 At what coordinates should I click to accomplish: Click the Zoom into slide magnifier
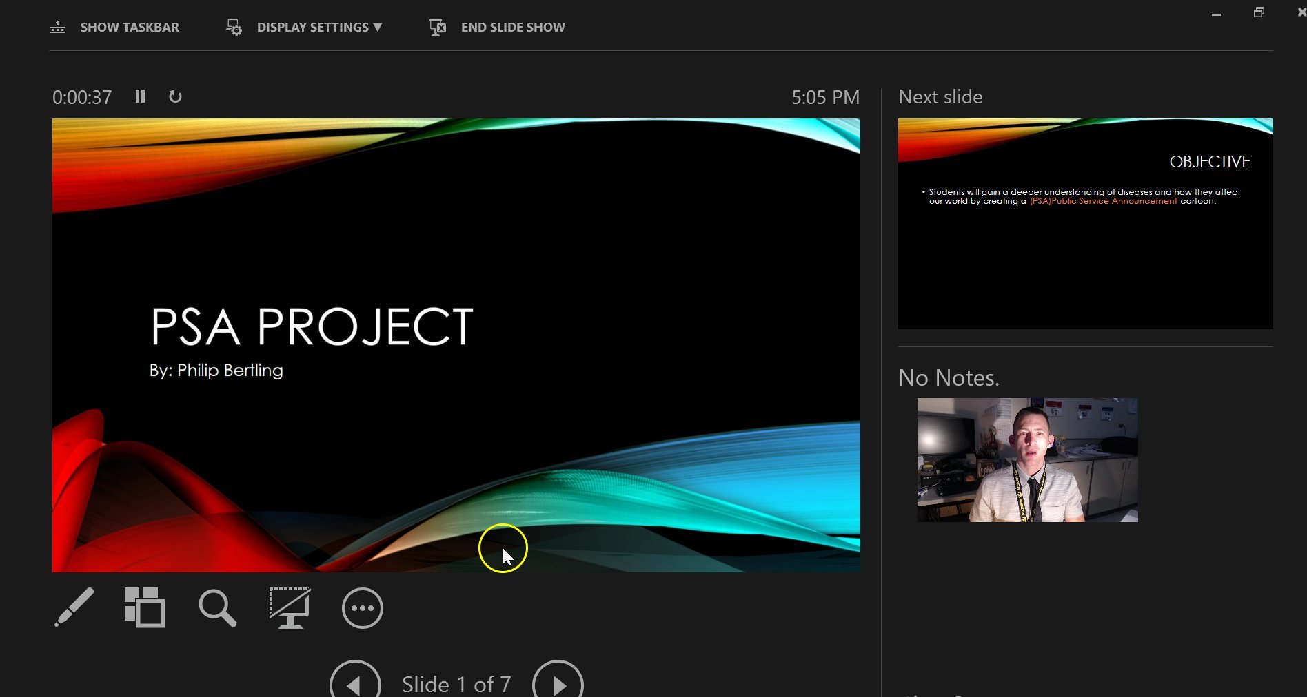click(x=218, y=608)
